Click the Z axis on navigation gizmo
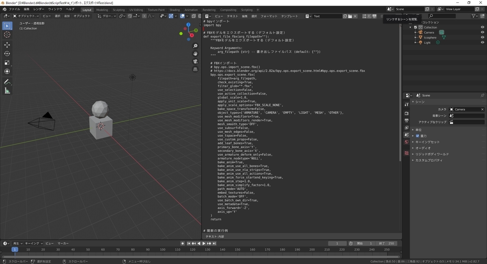Screen dimensions: 487x264 (x=189, y=25)
